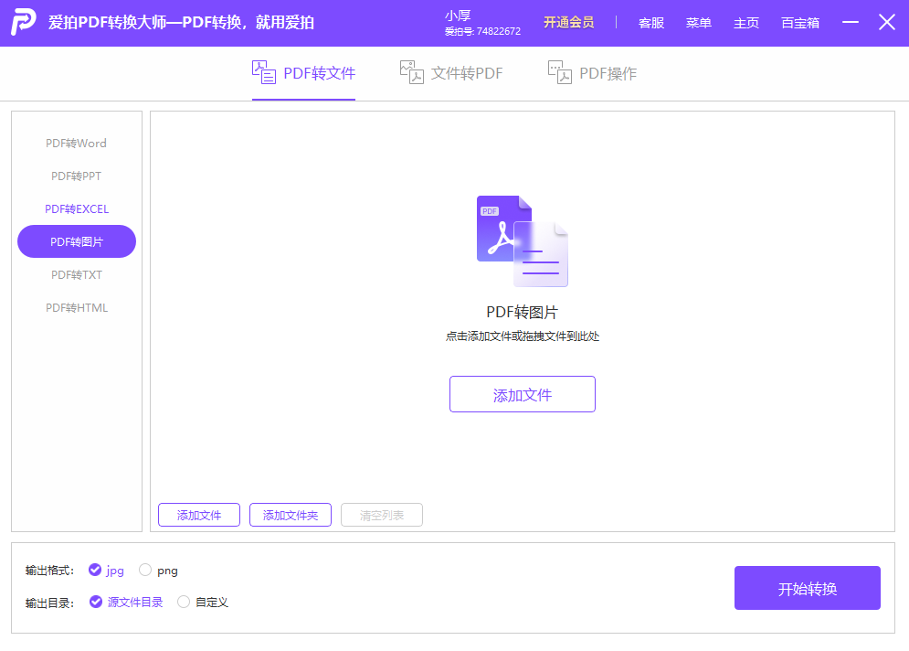Switch to the PDF操作 tab

593,73
